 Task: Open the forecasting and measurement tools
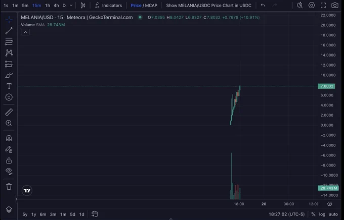9,64
